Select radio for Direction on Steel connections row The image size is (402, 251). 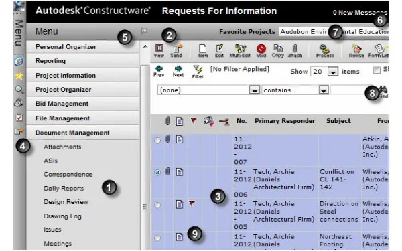click(157, 205)
